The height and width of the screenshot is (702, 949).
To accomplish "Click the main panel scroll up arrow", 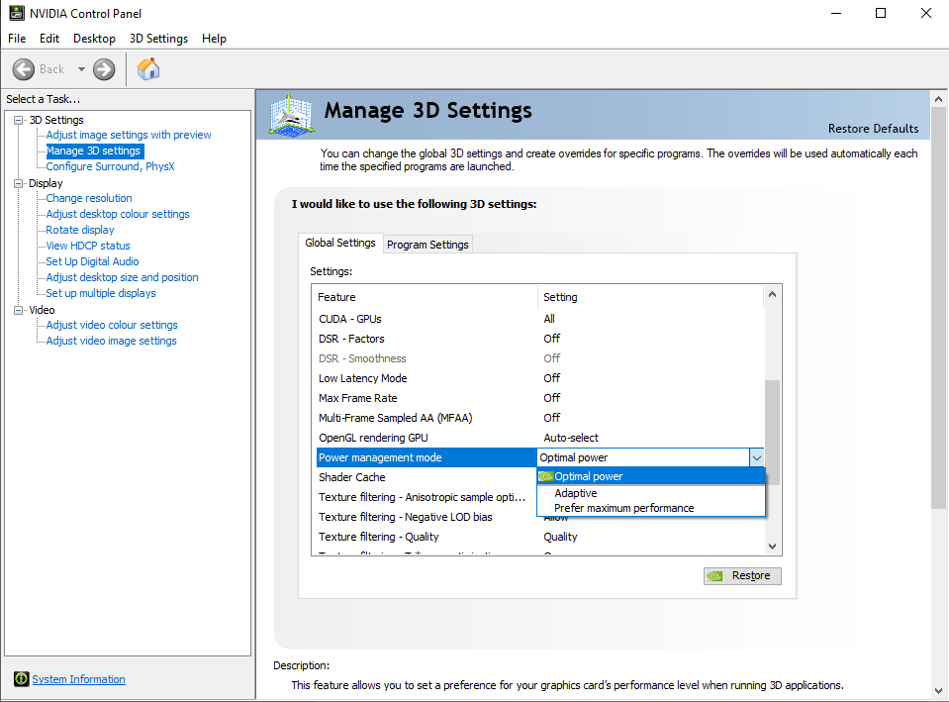I will [x=938, y=99].
